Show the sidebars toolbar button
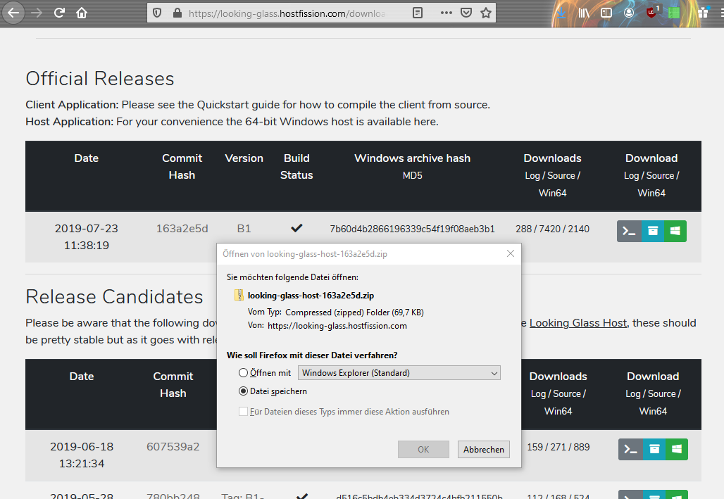Image resolution: width=724 pixels, height=499 pixels. click(606, 13)
